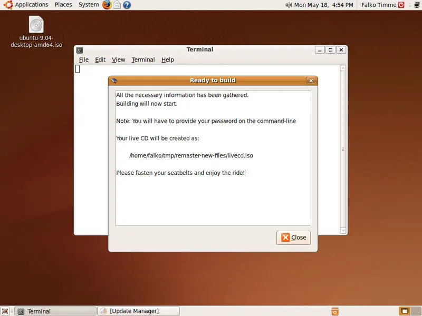The height and width of the screenshot is (316, 422).
Task: Launch Firefox from the top panel
Action: pyautogui.click(x=107, y=5)
